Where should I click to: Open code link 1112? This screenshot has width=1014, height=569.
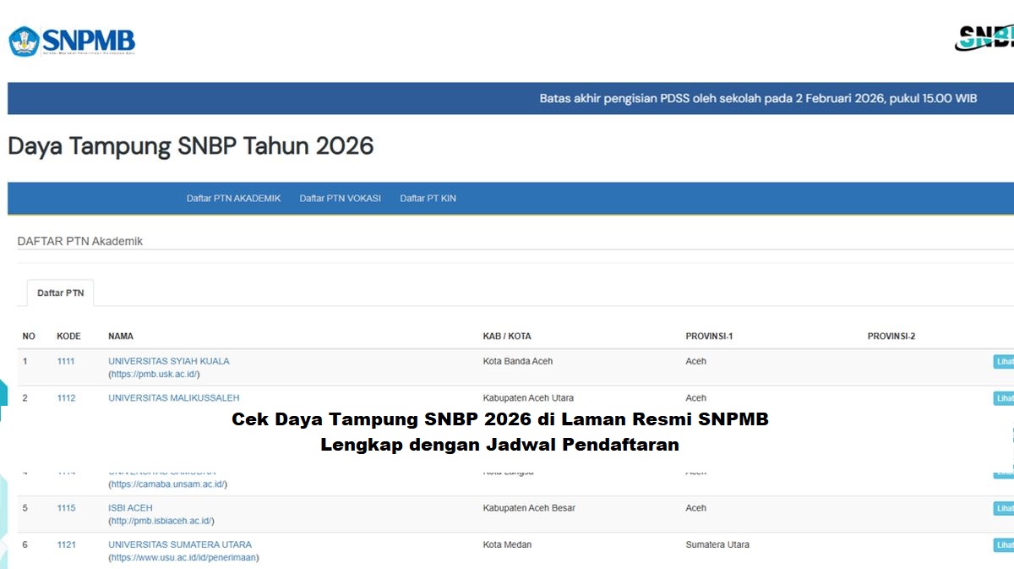[x=66, y=398]
